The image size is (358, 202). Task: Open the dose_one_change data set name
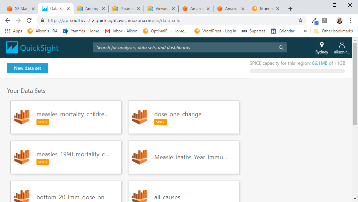point(178,114)
